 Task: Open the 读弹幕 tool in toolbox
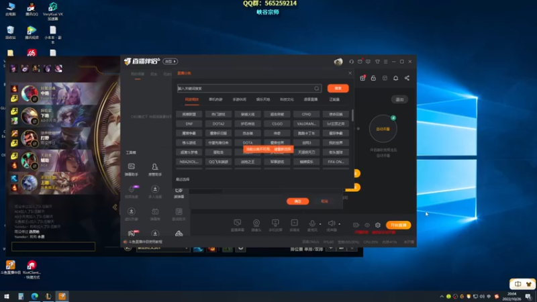[179, 193]
